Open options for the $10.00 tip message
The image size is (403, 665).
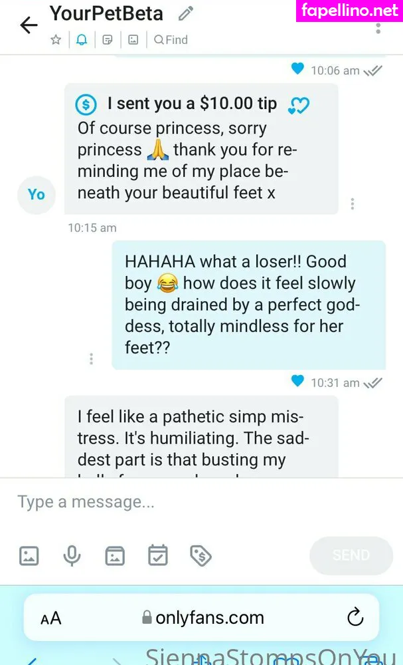coord(352,204)
